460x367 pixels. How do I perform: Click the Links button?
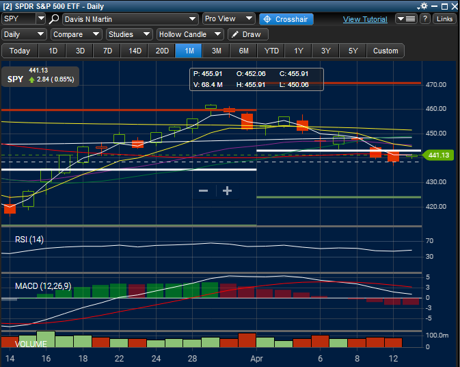tap(444, 19)
